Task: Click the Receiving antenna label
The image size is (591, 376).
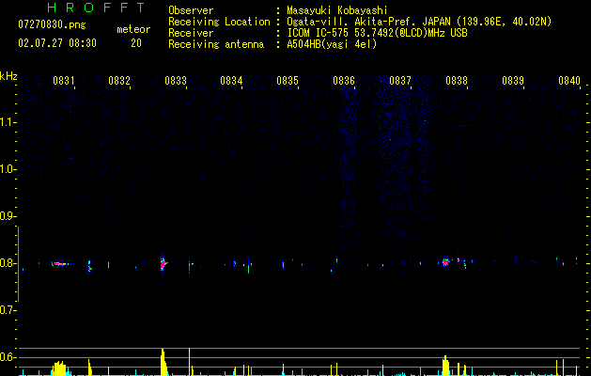Action: [x=216, y=44]
